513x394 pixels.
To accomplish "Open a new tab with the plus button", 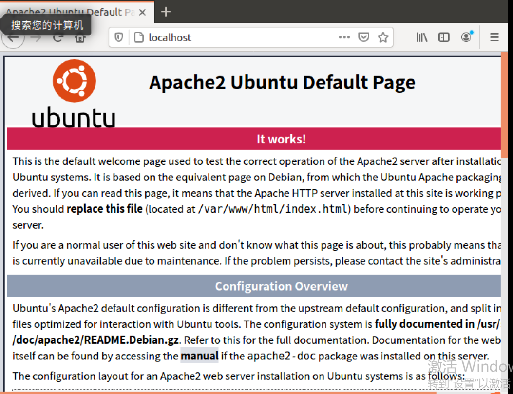I will [166, 12].
